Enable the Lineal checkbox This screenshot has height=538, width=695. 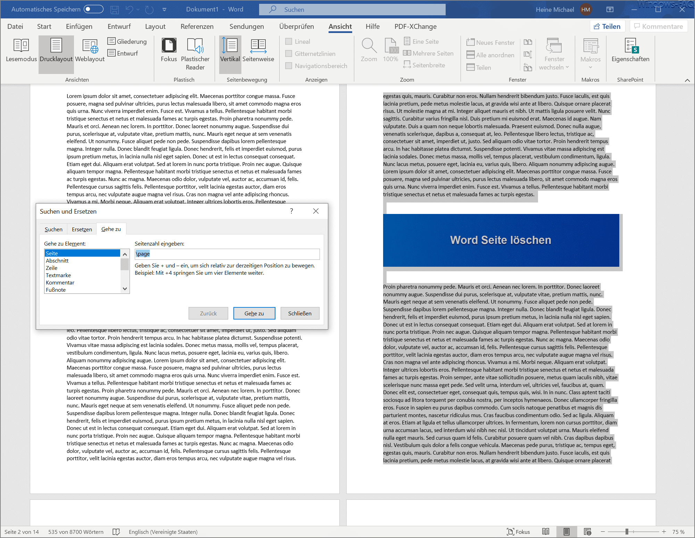(289, 42)
